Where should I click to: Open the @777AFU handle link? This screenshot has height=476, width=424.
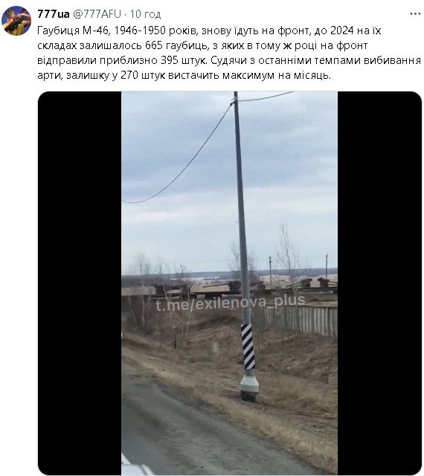[97, 14]
